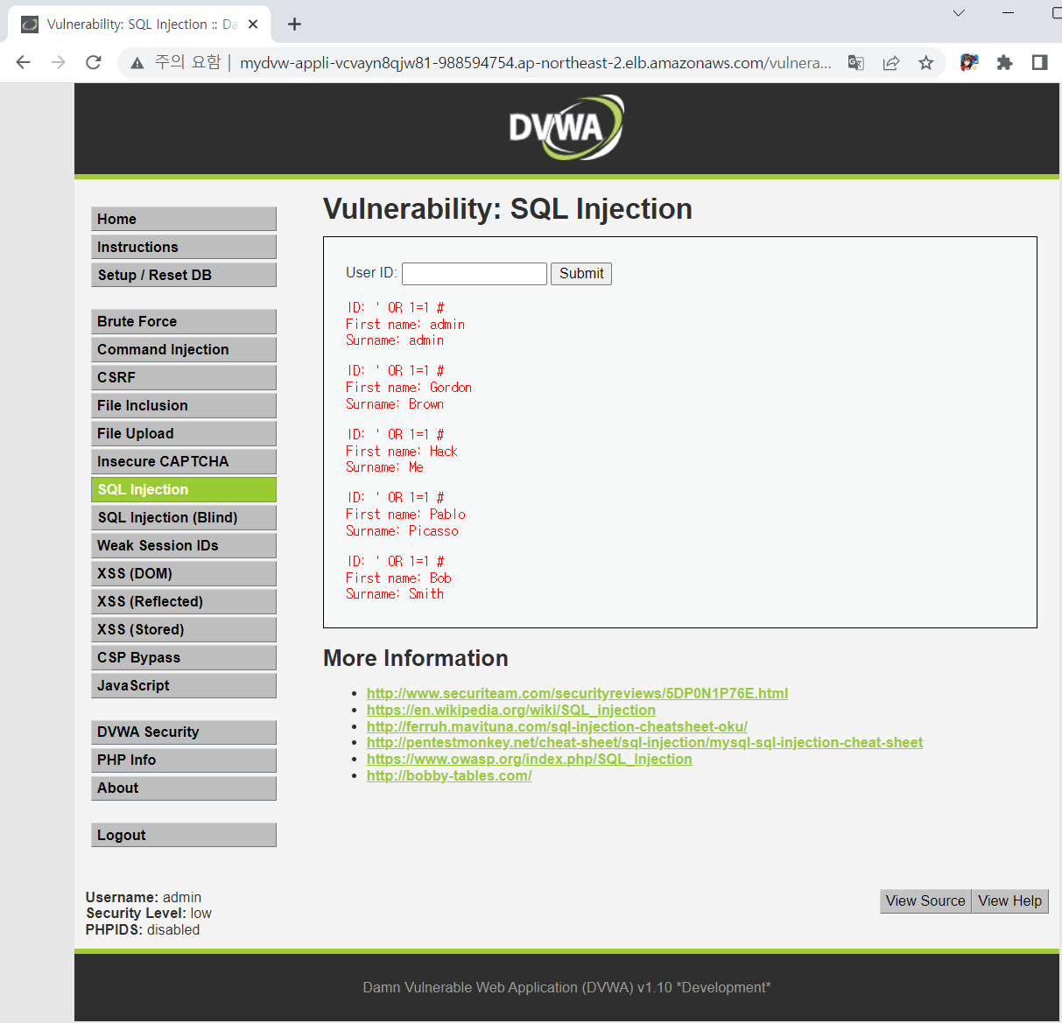Click the 'Security Level: low' status text

[x=149, y=913]
